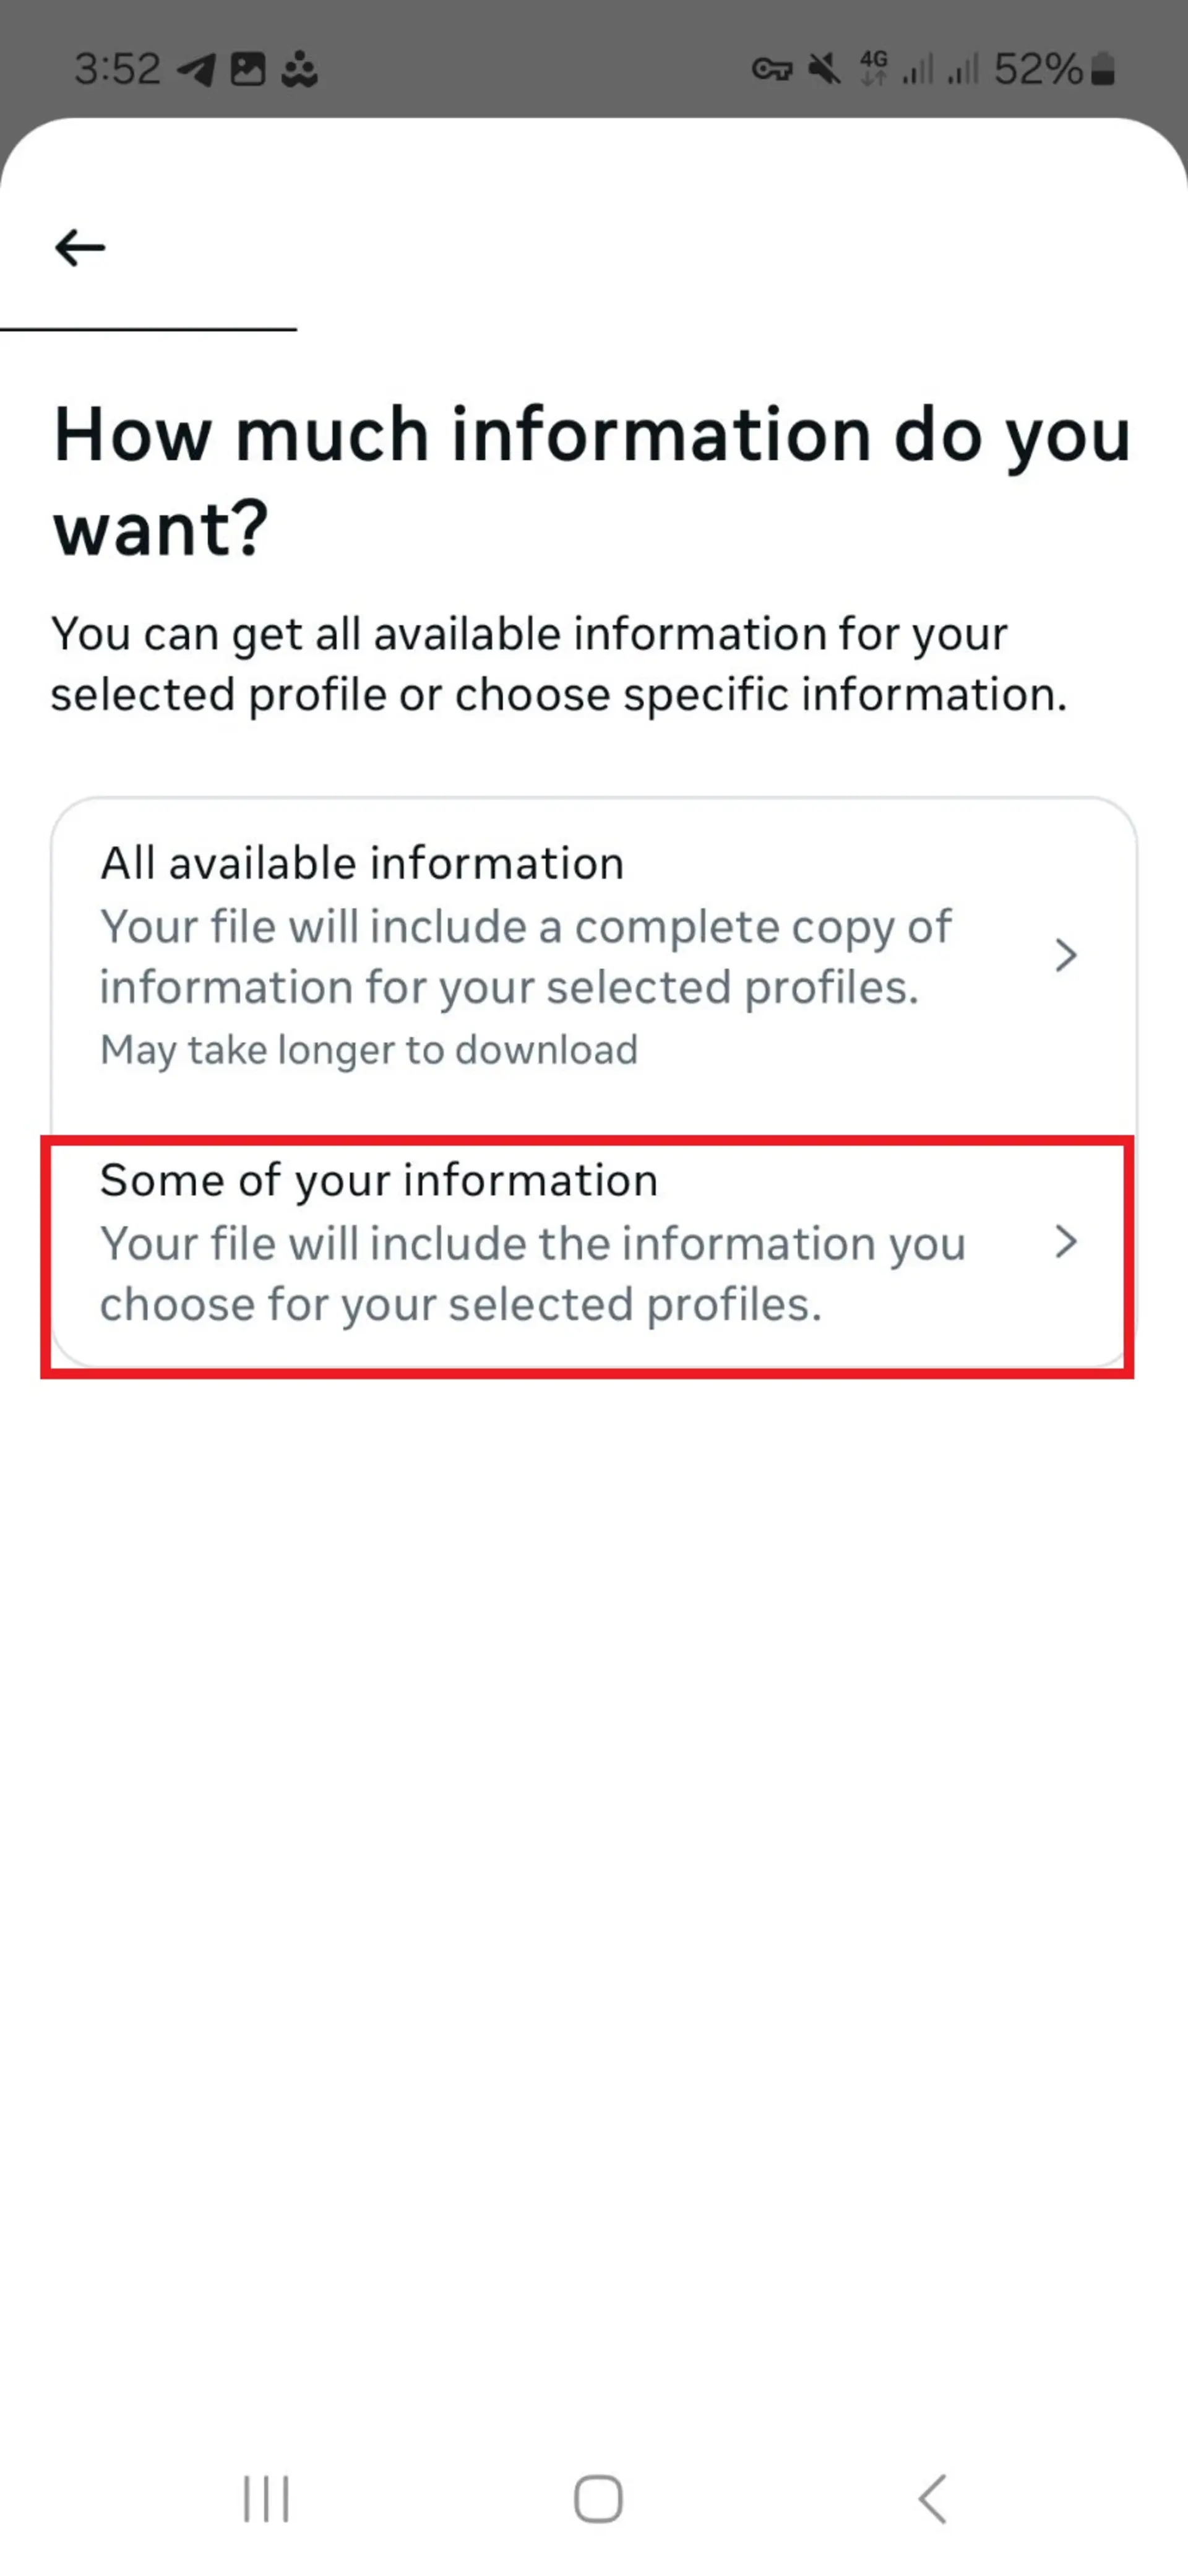Tap the back arrow at top left
The width and height of the screenshot is (1188, 2576).
[80, 247]
